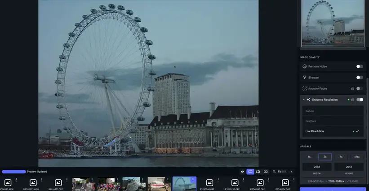Click the Enhance Resolution label
This screenshot has width=369, height=191.
coord(325,100)
